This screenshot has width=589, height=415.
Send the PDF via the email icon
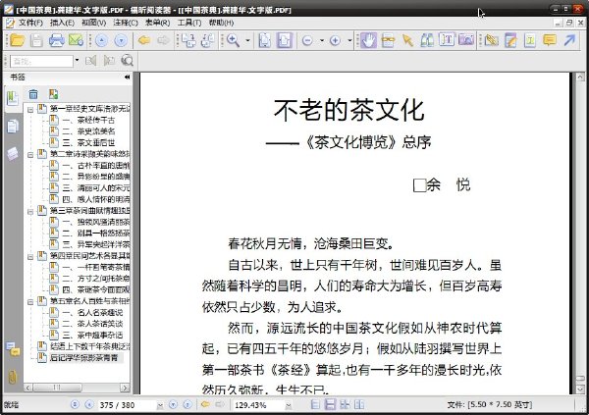click(x=76, y=40)
